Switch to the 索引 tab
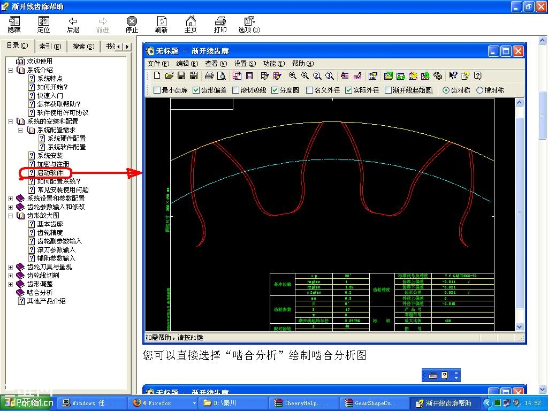The width and height of the screenshot is (548, 411). tap(50, 46)
